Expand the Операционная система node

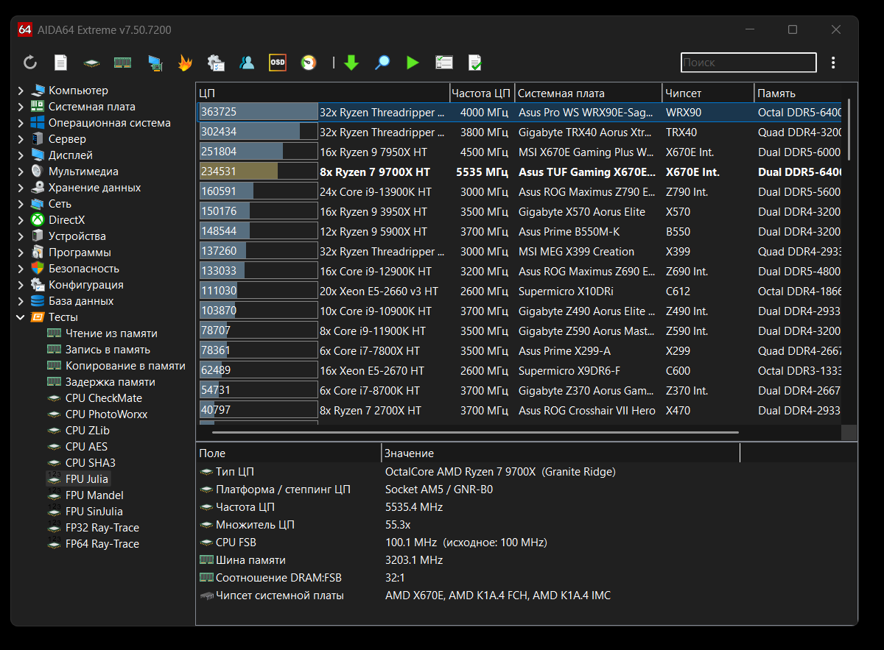21,123
